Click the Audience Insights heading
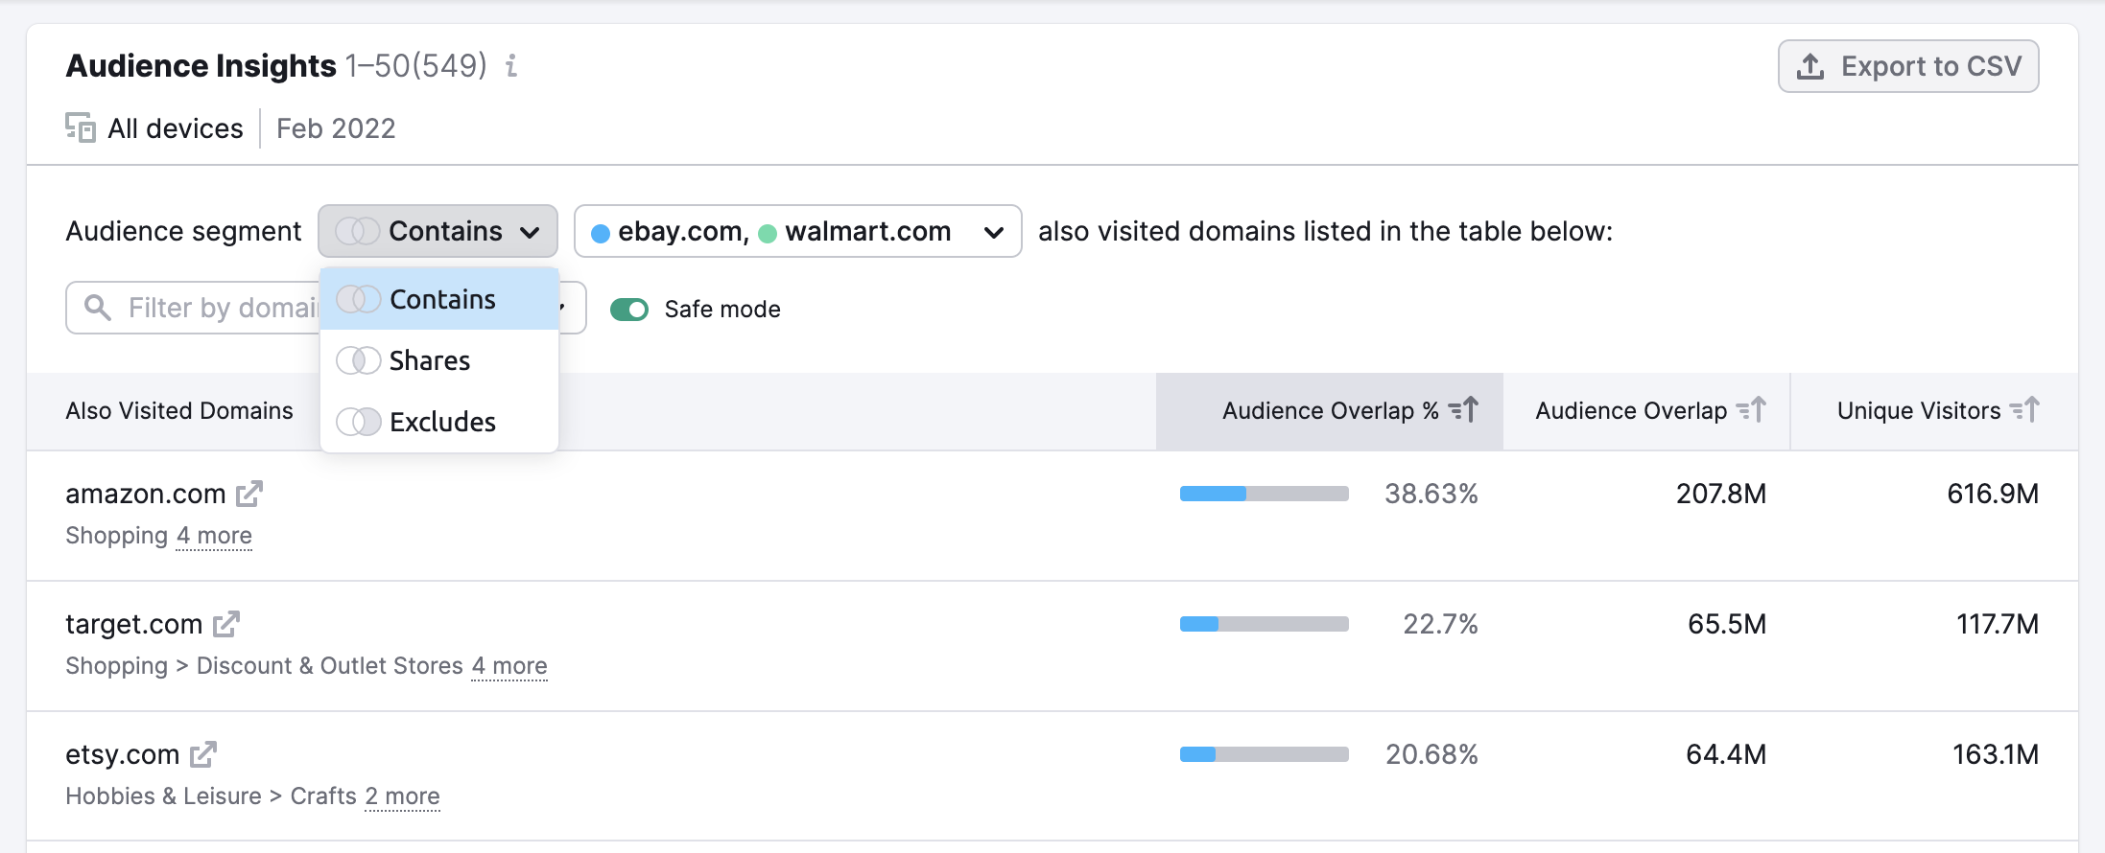 point(201,65)
